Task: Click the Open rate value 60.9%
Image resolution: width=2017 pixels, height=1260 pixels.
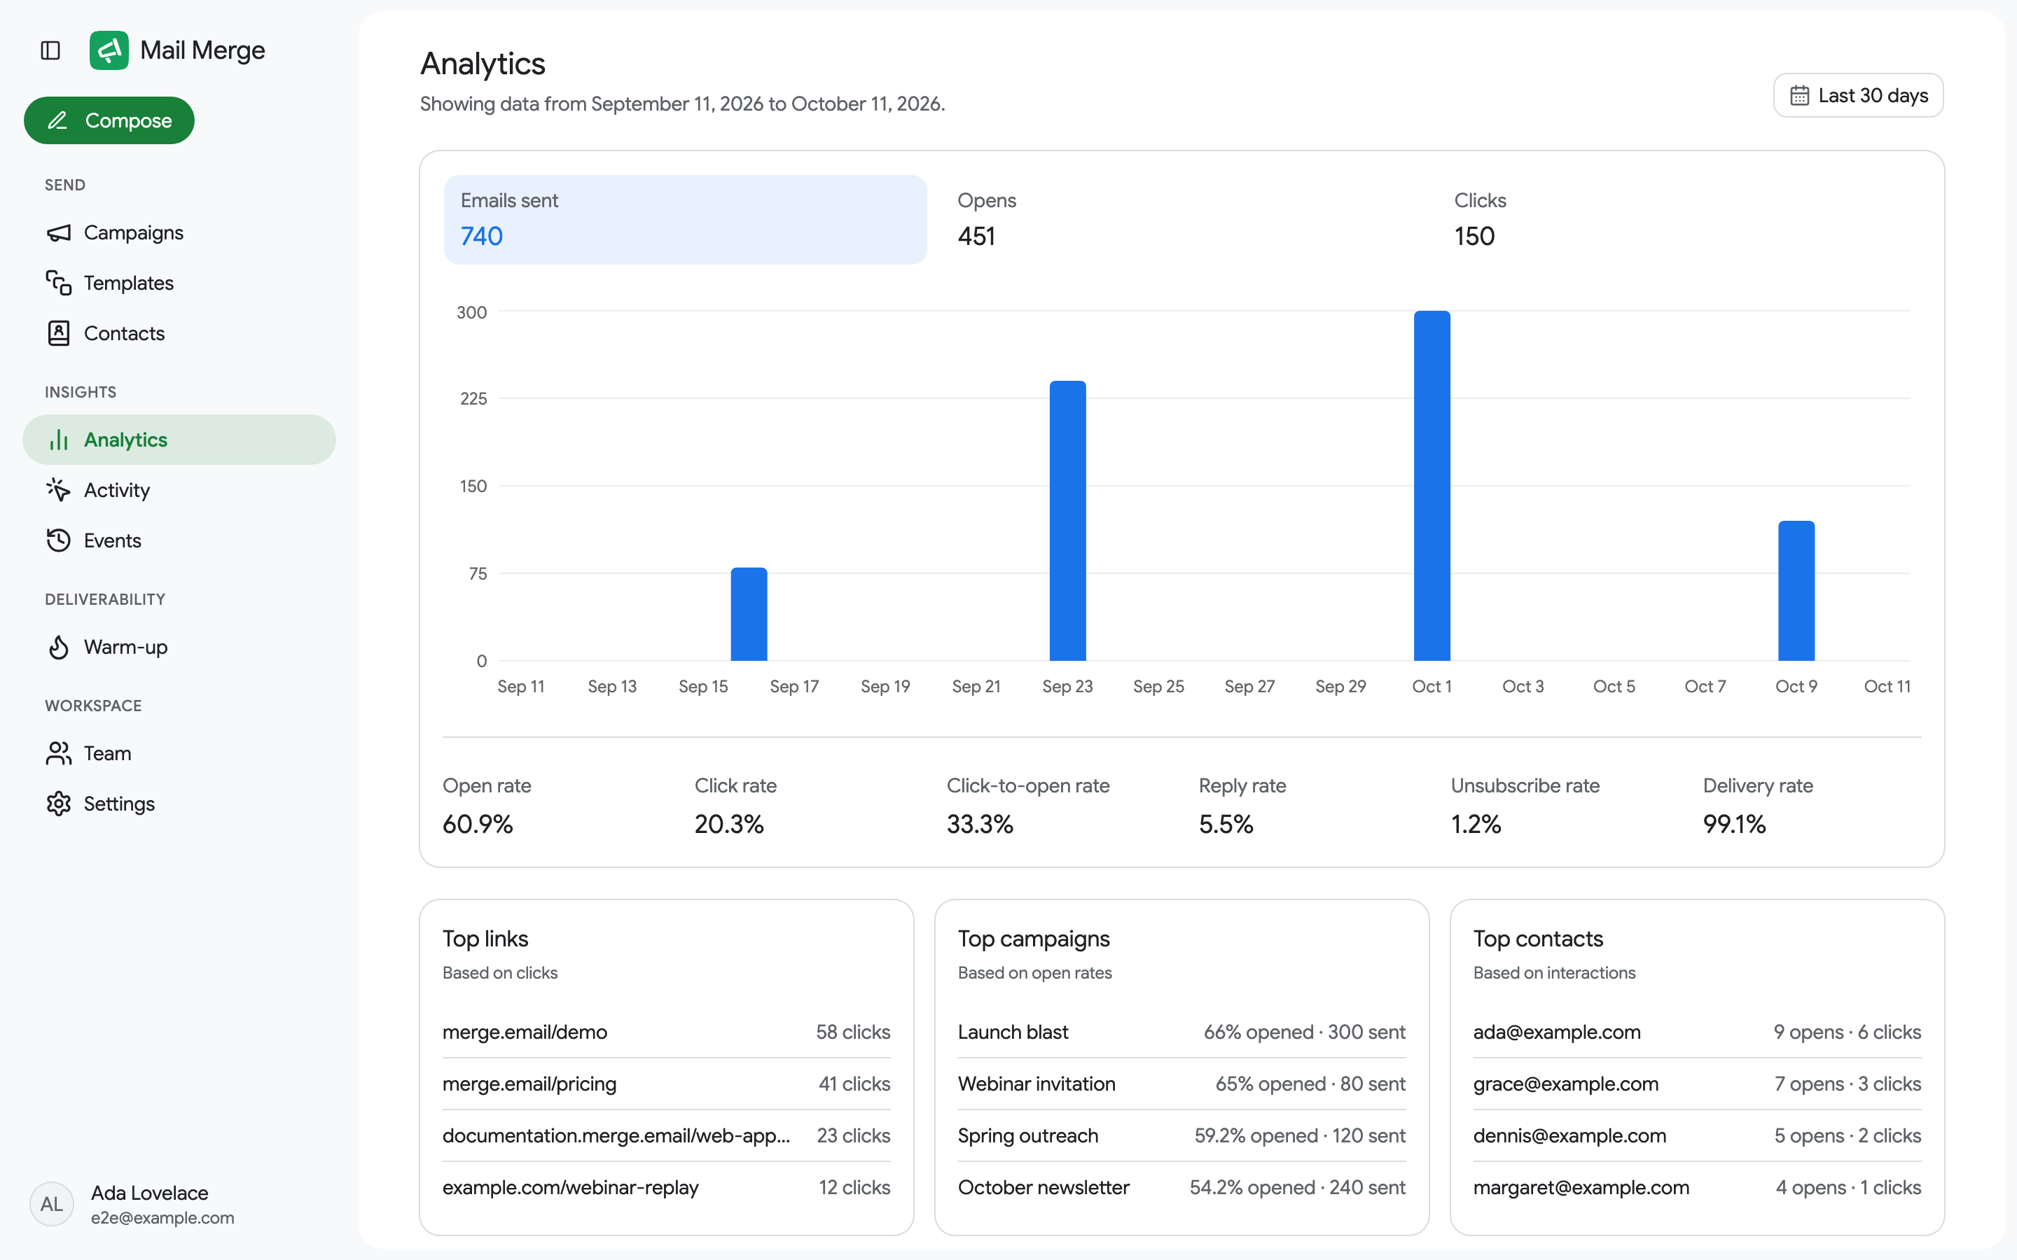Action: (478, 824)
